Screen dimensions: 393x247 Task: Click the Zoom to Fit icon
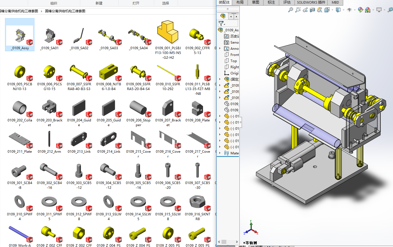pyautogui.click(x=291, y=10)
